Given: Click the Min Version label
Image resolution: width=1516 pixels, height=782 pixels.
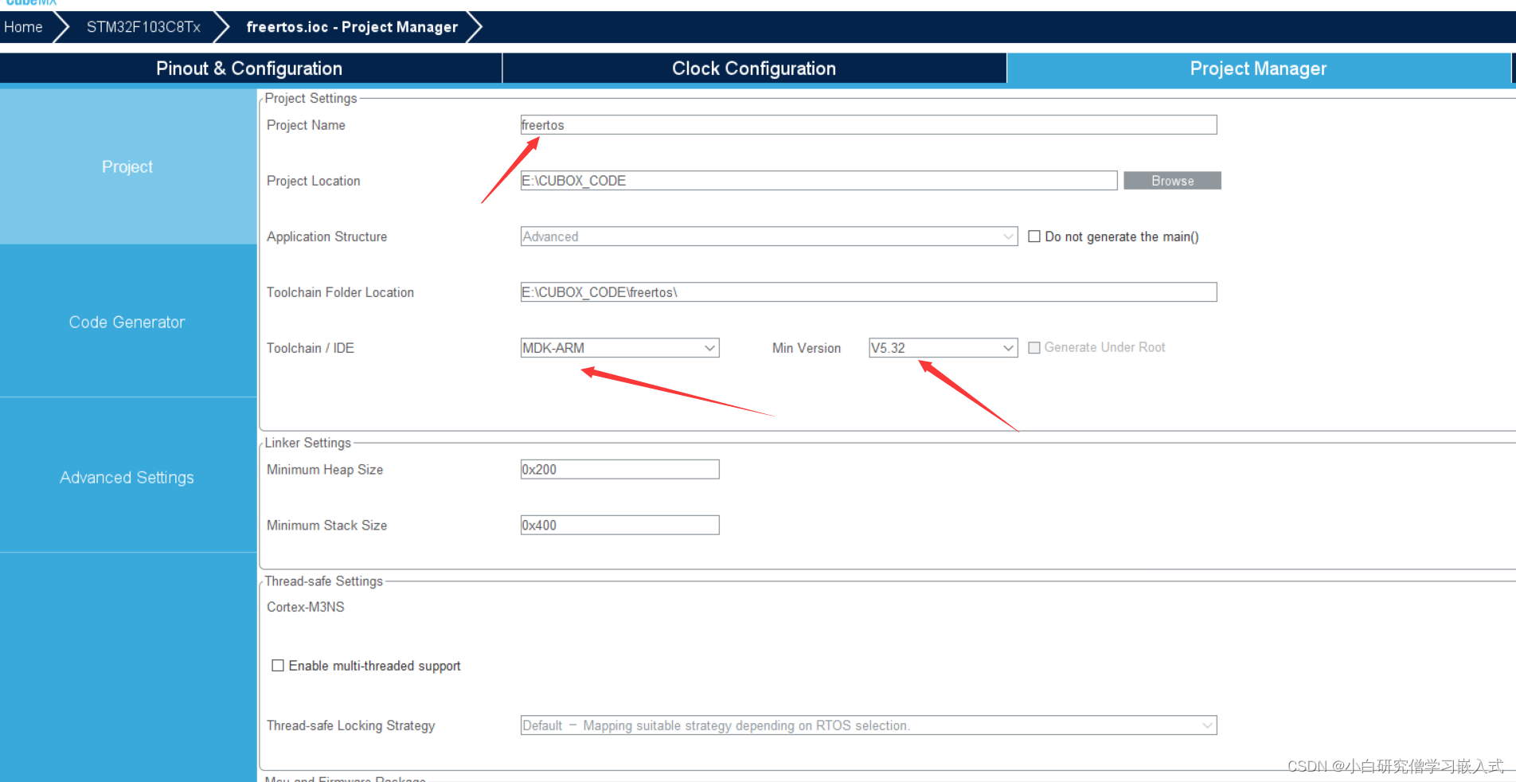Looking at the screenshot, I should click(807, 348).
